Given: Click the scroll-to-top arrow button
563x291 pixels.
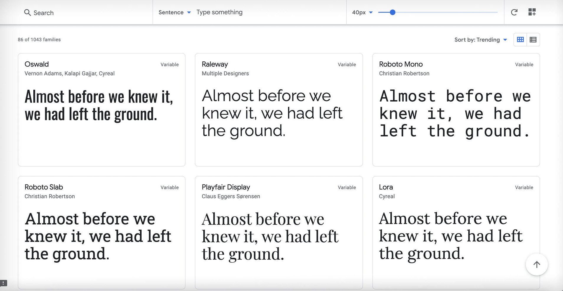Looking at the screenshot, I should coord(537,264).
